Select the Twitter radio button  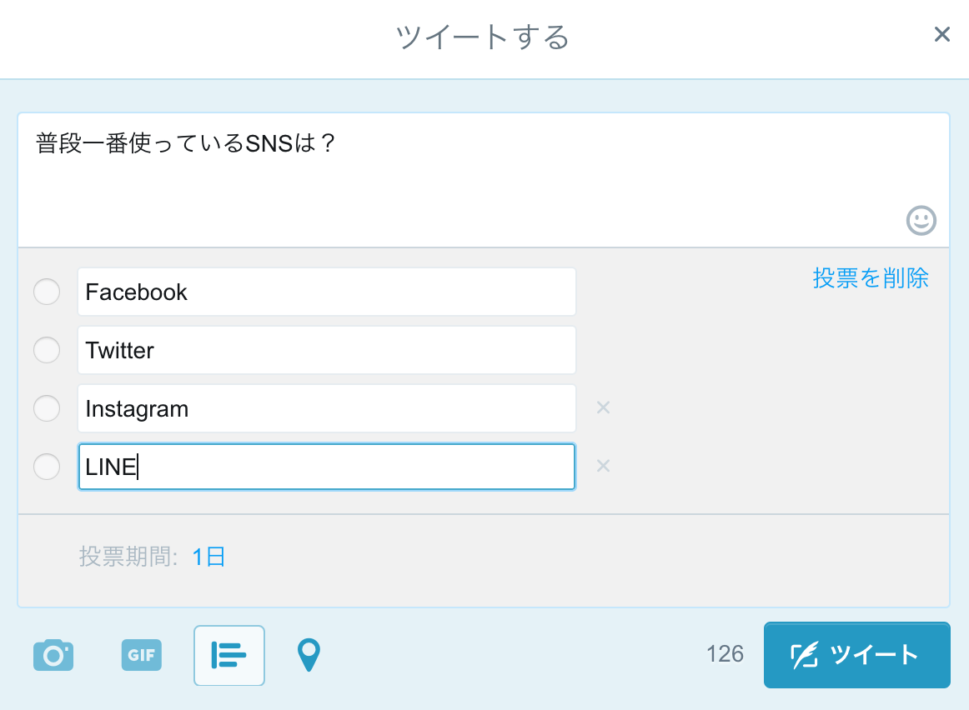click(x=47, y=350)
